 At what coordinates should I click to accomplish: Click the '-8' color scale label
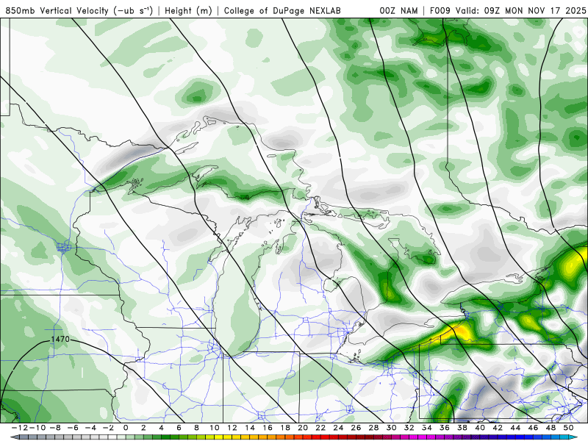(x=54, y=428)
